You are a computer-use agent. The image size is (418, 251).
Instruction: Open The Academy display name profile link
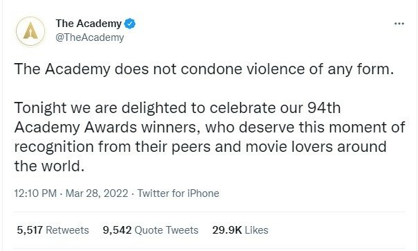coord(89,24)
